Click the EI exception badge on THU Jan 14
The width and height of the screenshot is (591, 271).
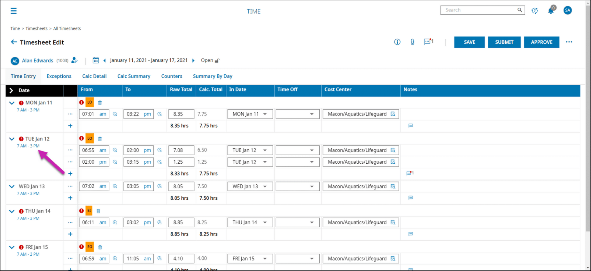coord(89,211)
